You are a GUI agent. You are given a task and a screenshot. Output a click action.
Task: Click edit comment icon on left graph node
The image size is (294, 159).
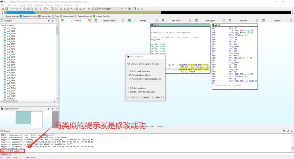click(x=155, y=25)
